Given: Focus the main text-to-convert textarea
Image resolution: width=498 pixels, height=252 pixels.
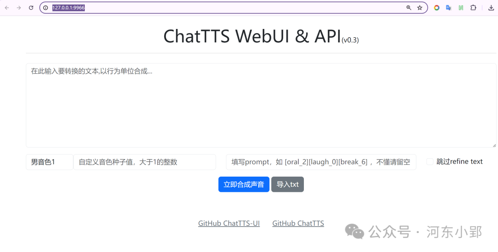Looking at the screenshot, I should click(261, 105).
